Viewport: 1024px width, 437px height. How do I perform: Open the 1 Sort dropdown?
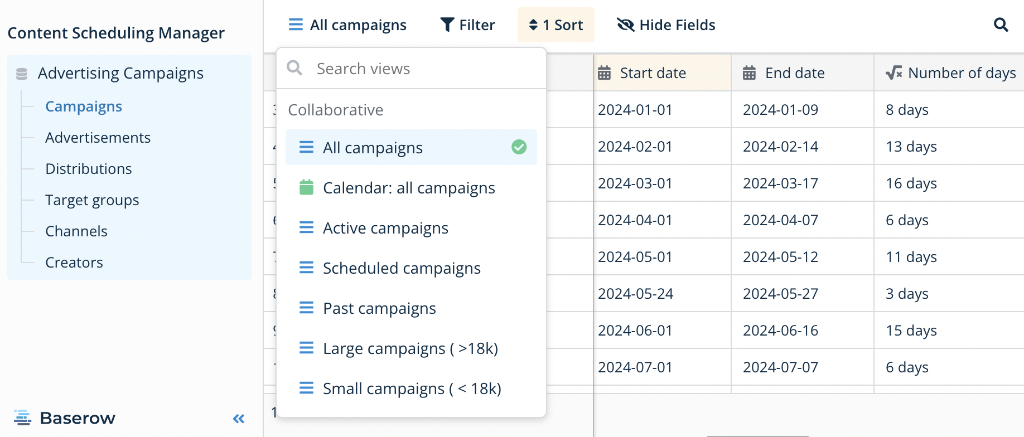[x=556, y=25]
